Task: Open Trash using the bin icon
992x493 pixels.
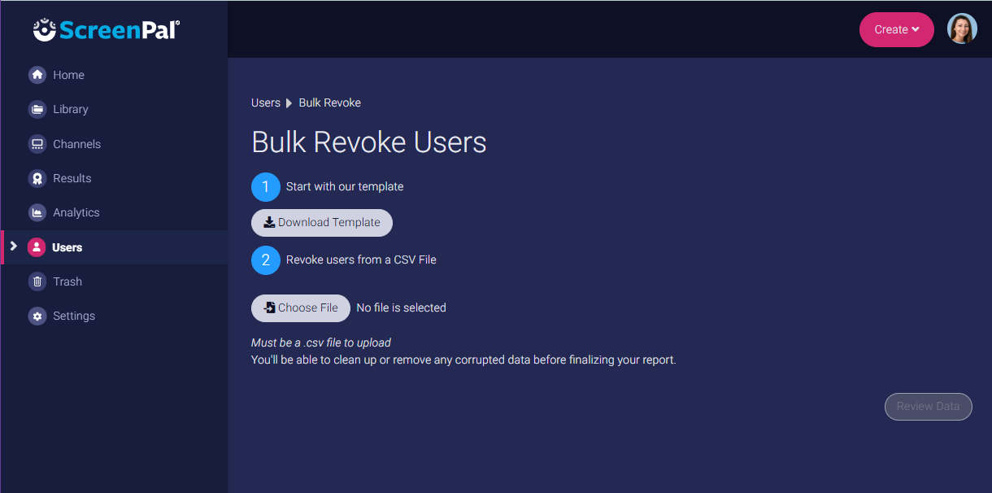Action: pos(37,281)
